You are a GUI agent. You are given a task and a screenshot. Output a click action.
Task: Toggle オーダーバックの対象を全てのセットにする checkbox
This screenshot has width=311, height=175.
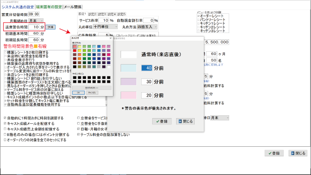point(5,140)
